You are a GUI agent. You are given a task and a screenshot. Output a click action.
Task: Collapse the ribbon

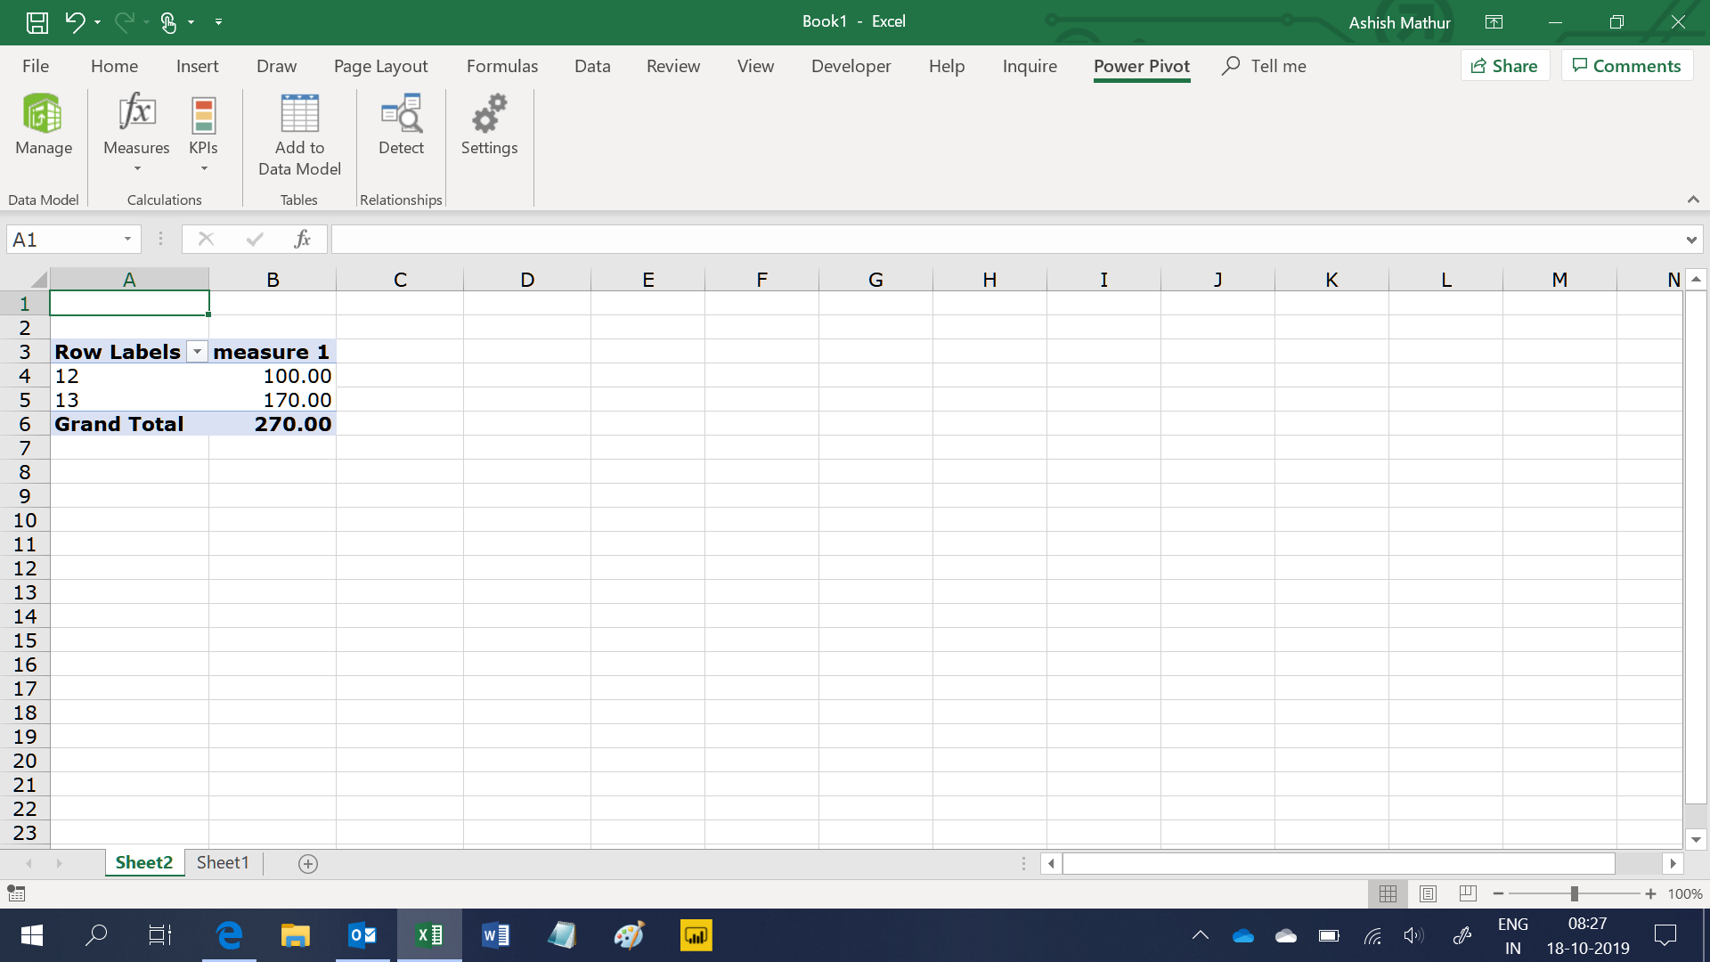(1693, 200)
